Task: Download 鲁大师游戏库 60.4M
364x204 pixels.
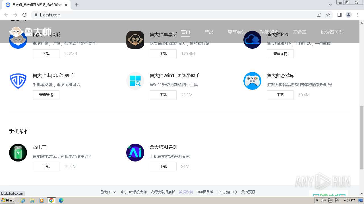Action: tap(280, 95)
